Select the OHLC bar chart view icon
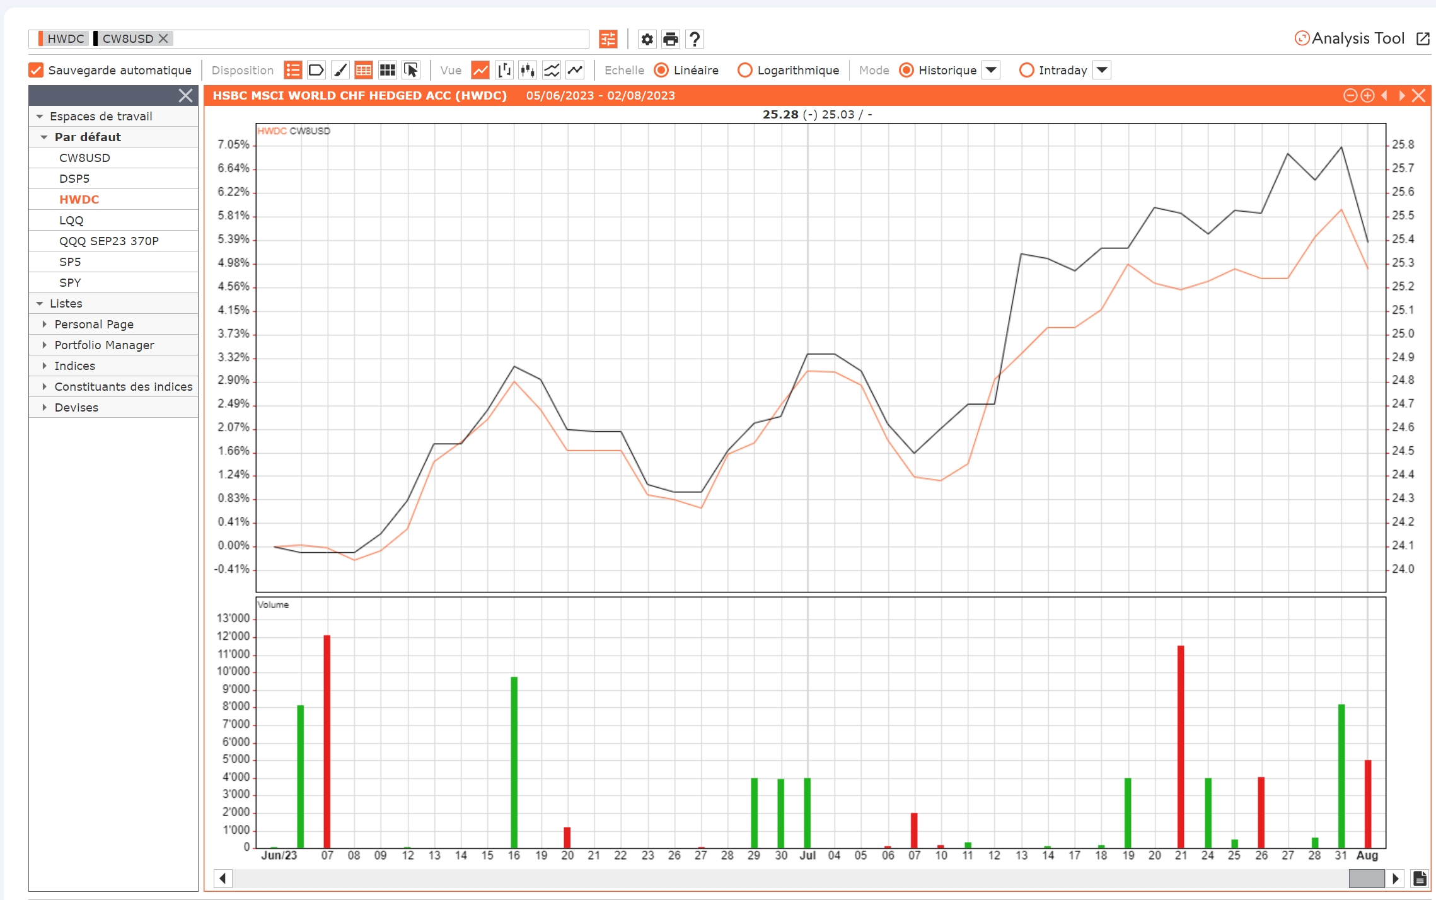Image resolution: width=1436 pixels, height=900 pixels. click(x=504, y=71)
